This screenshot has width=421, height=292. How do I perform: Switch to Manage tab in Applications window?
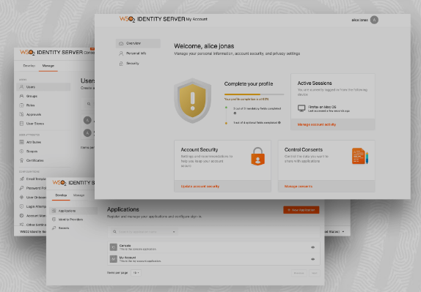point(79,195)
